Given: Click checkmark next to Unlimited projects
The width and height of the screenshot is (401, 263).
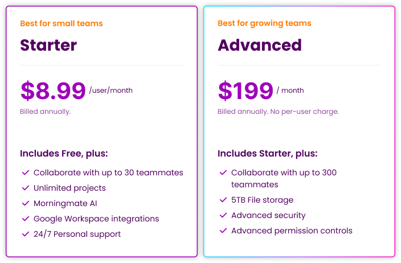Looking at the screenshot, I should [25, 188].
